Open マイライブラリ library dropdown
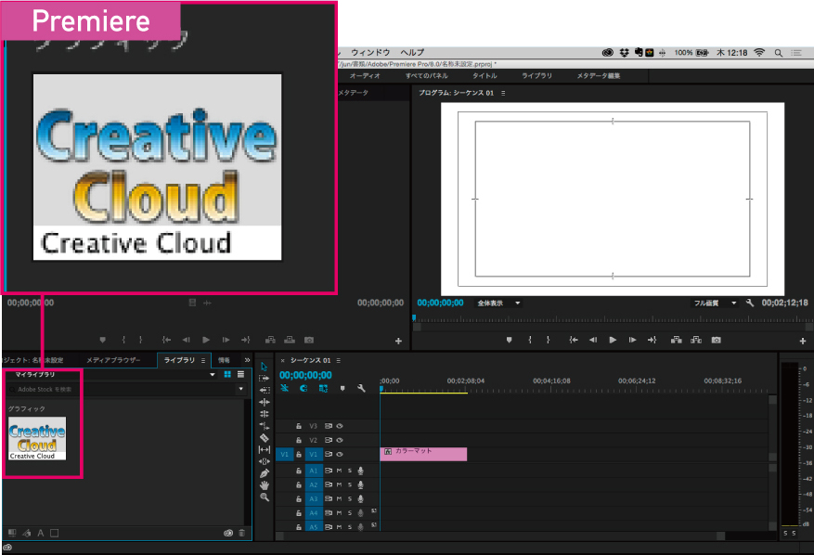 click(213, 374)
